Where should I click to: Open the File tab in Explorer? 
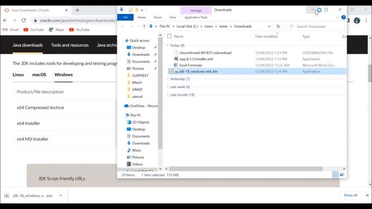126,17
